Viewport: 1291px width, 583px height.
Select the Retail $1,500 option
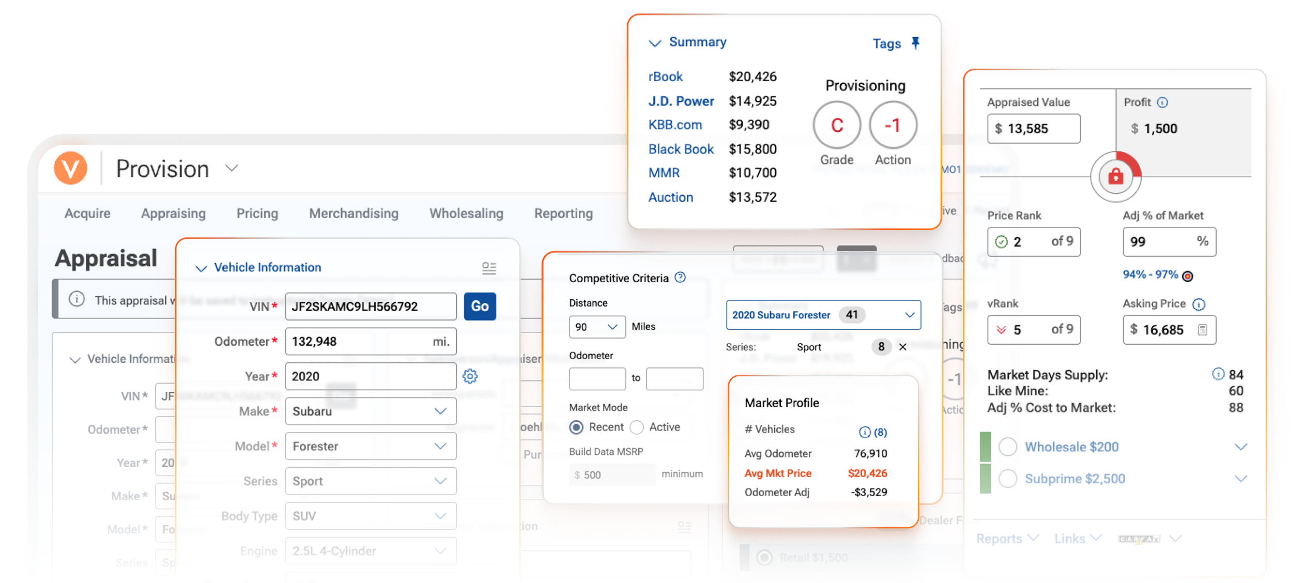(x=764, y=557)
